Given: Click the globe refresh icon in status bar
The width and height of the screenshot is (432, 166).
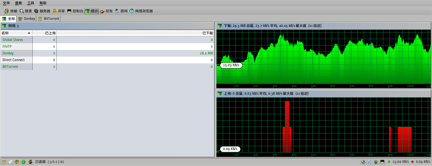Looking at the screenshot, I should click(369, 162).
